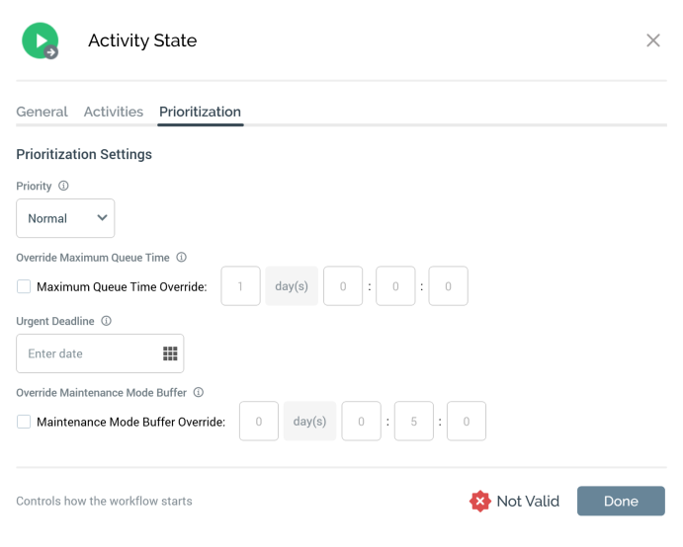Click the minutes field showing 5 in Maintenance Buffer

point(413,421)
